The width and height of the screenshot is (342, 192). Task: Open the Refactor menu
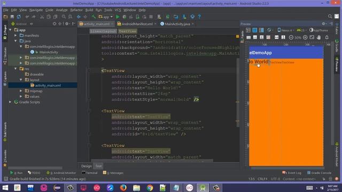coord(76,10)
